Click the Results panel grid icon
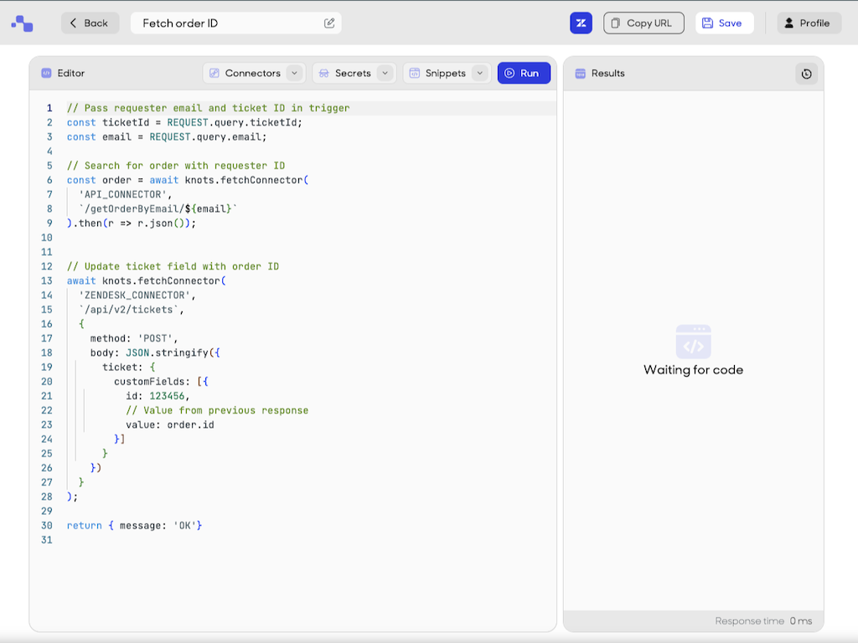Viewport: 858px width, 643px height. (579, 74)
